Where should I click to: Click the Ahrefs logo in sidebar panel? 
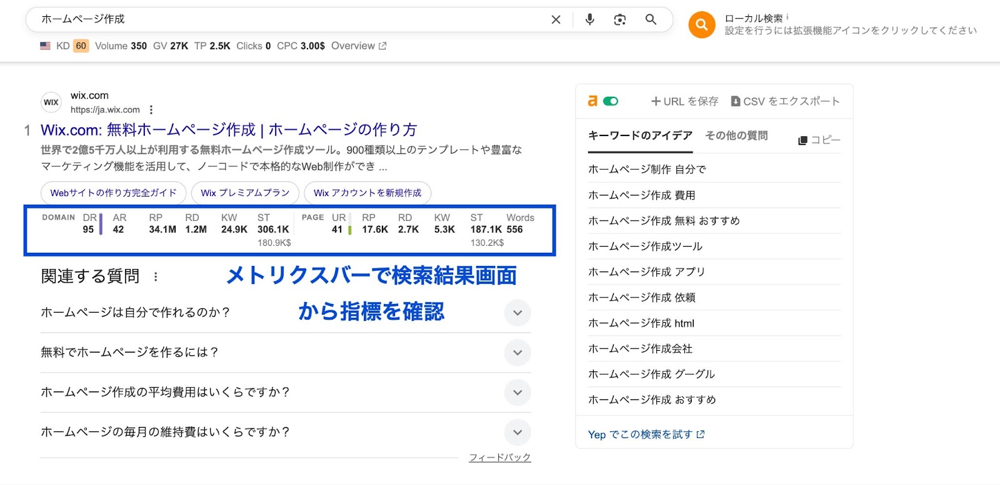pos(592,100)
